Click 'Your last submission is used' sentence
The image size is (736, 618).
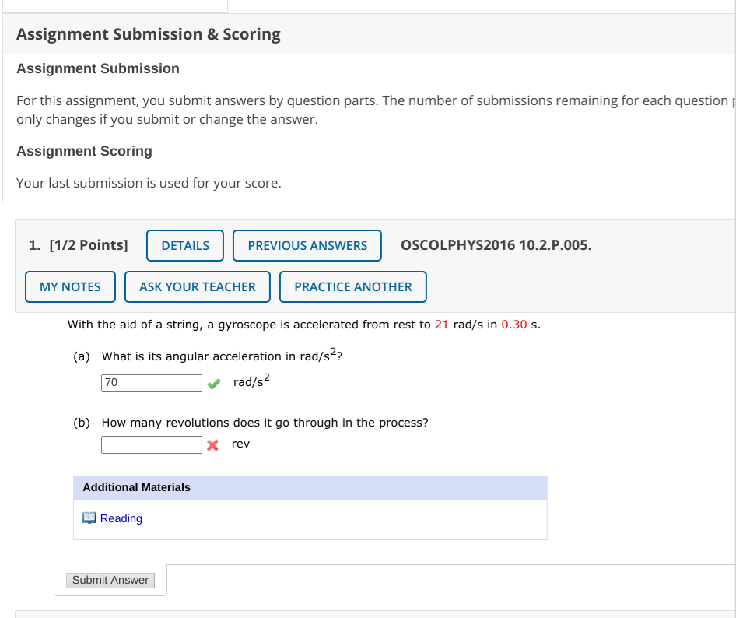(149, 183)
